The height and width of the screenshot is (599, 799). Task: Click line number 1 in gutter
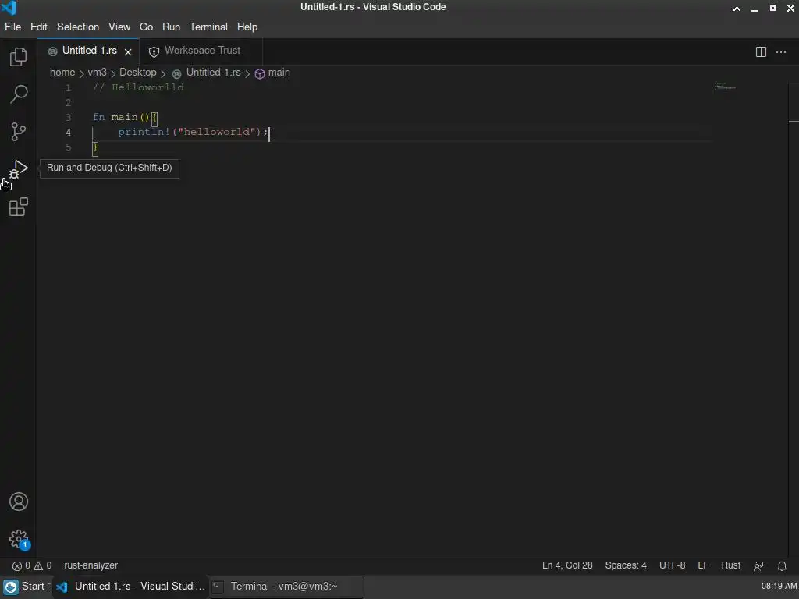coord(68,87)
